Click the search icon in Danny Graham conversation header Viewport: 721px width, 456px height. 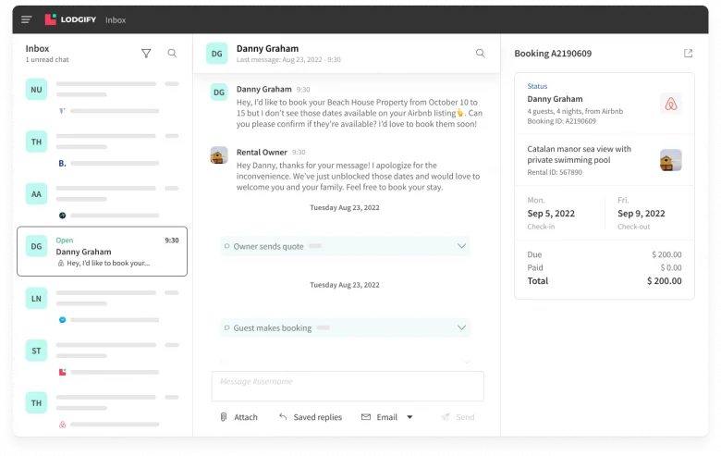[480, 54]
